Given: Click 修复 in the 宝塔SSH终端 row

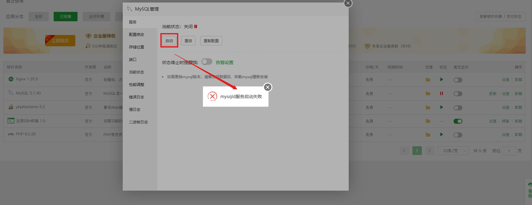Looking at the screenshot, I should (505, 121).
